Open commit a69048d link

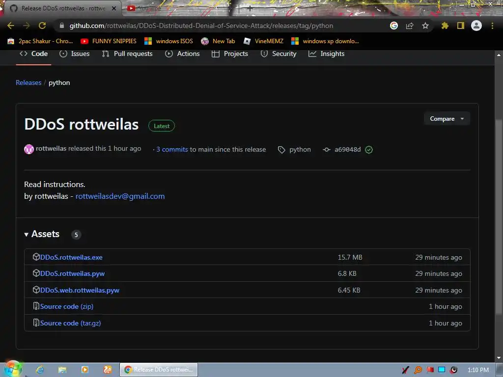[x=347, y=149]
